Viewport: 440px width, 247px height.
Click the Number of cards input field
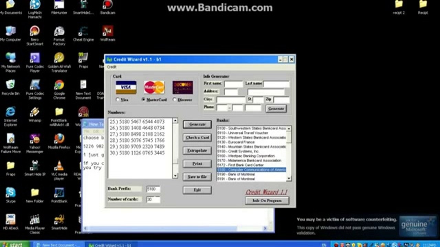point(153,199)
